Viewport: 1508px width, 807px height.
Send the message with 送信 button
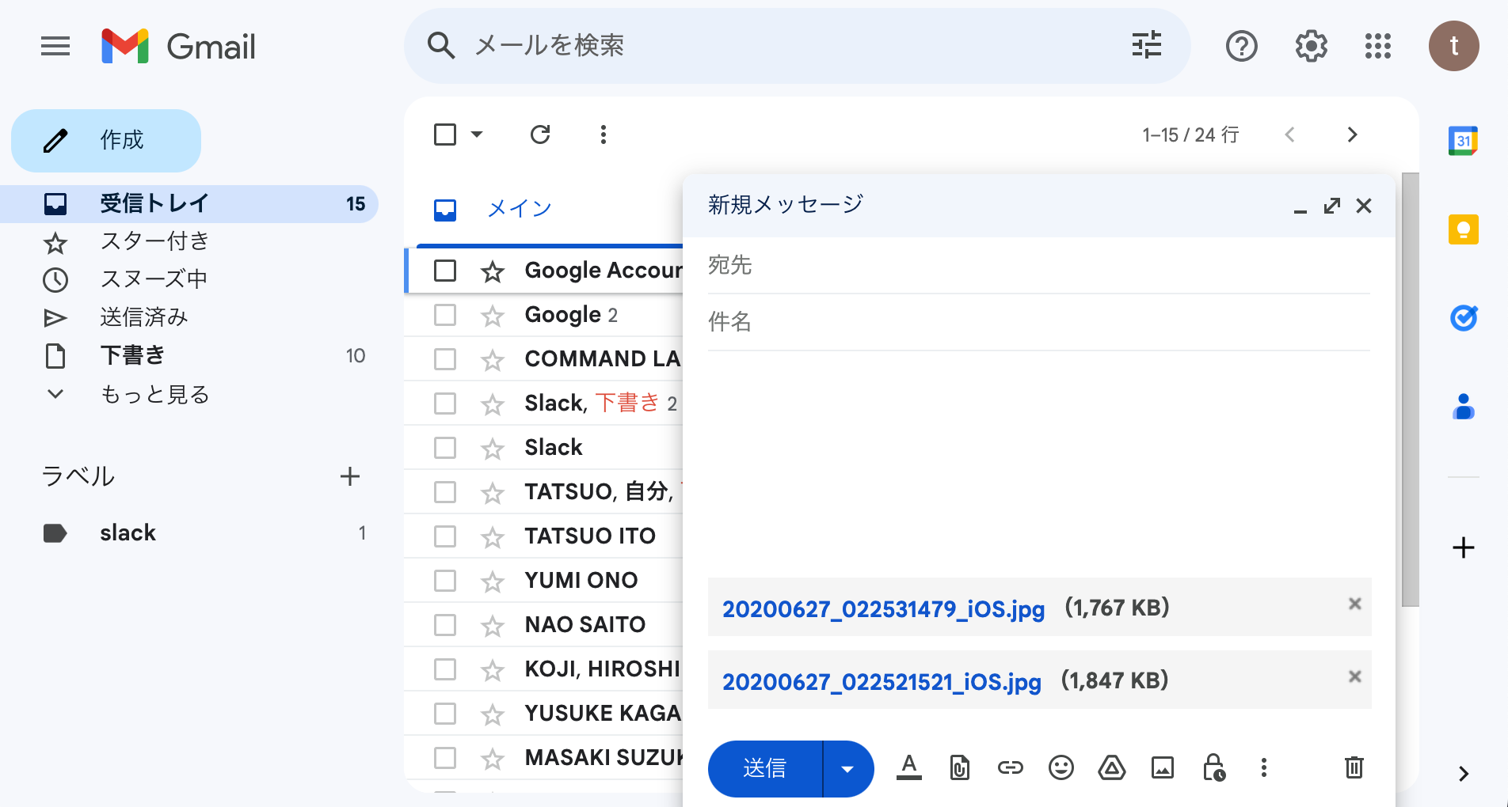click(764, 768)
